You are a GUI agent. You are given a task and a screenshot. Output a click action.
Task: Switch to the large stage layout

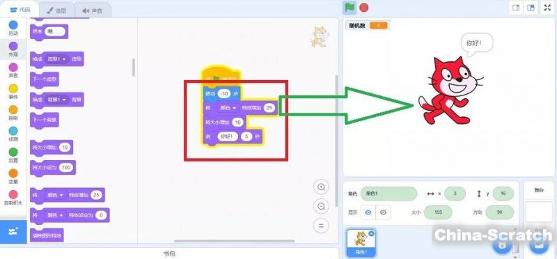pyautogui.click(x=531, y=8)
